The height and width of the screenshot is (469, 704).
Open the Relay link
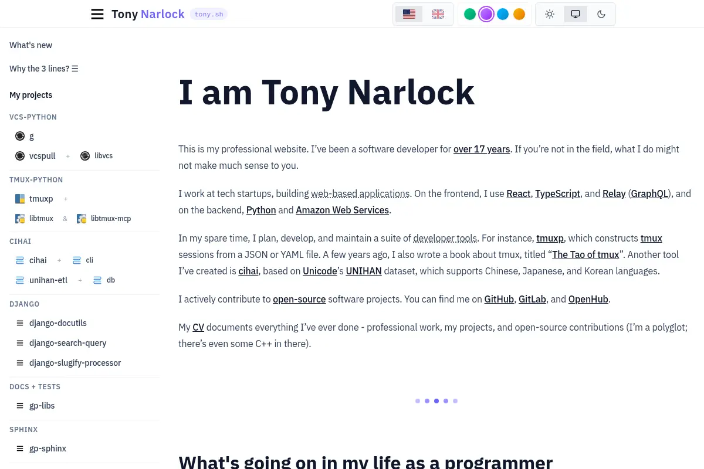(x=614, y=193)
